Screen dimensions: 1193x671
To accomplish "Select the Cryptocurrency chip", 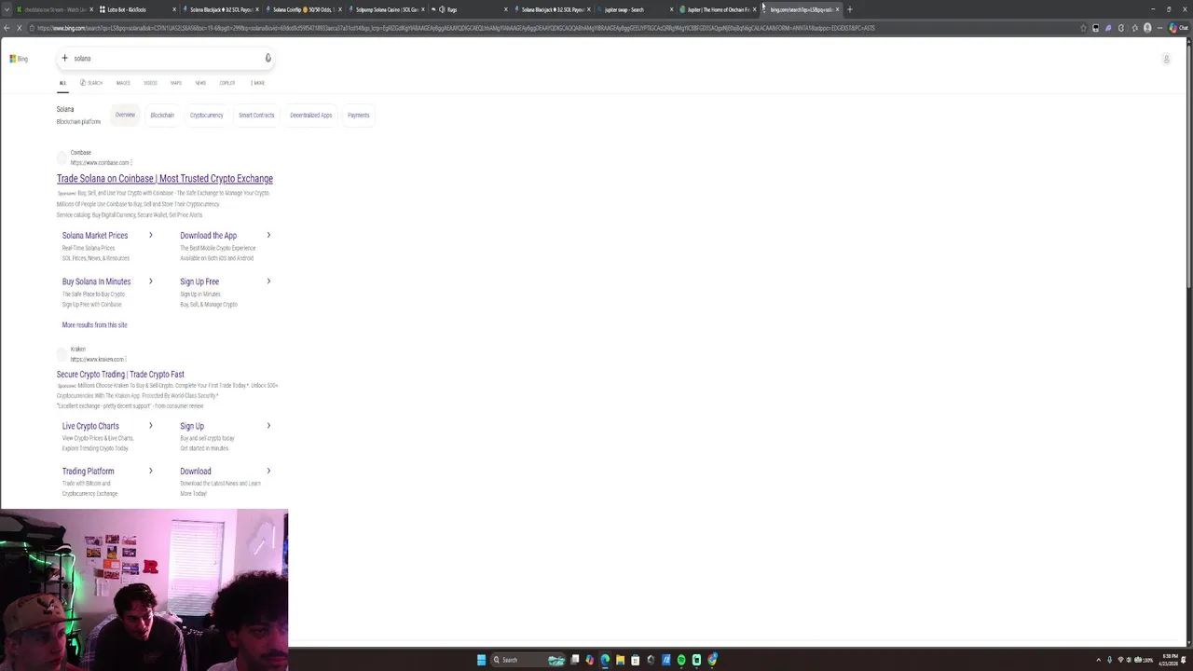I will pos(207,116).
